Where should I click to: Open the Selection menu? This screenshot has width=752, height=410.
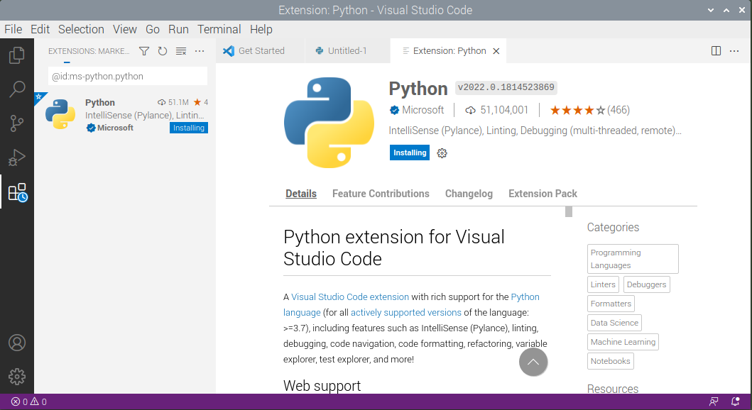click(81, 29)
